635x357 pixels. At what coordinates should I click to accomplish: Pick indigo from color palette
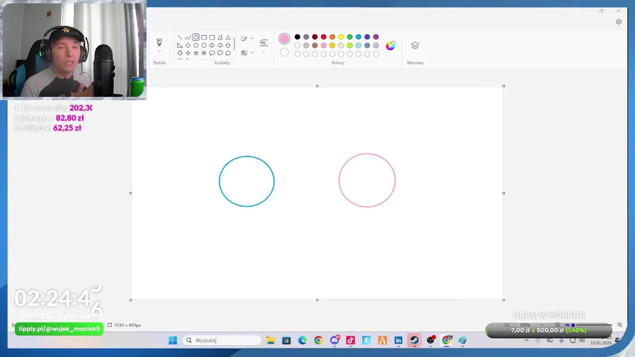(x=367, y=37)
